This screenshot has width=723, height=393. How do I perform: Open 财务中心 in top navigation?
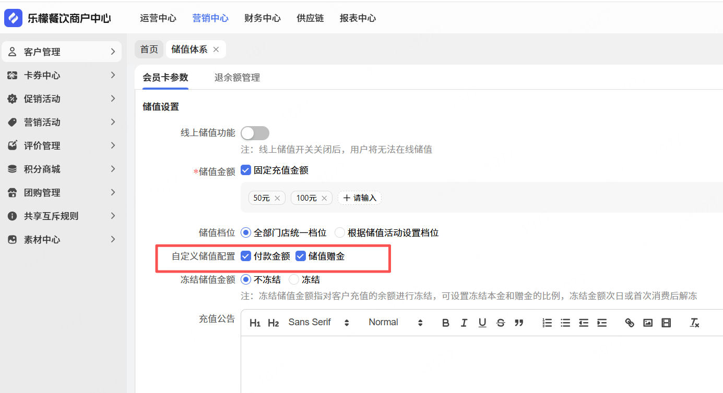(263, 18)
